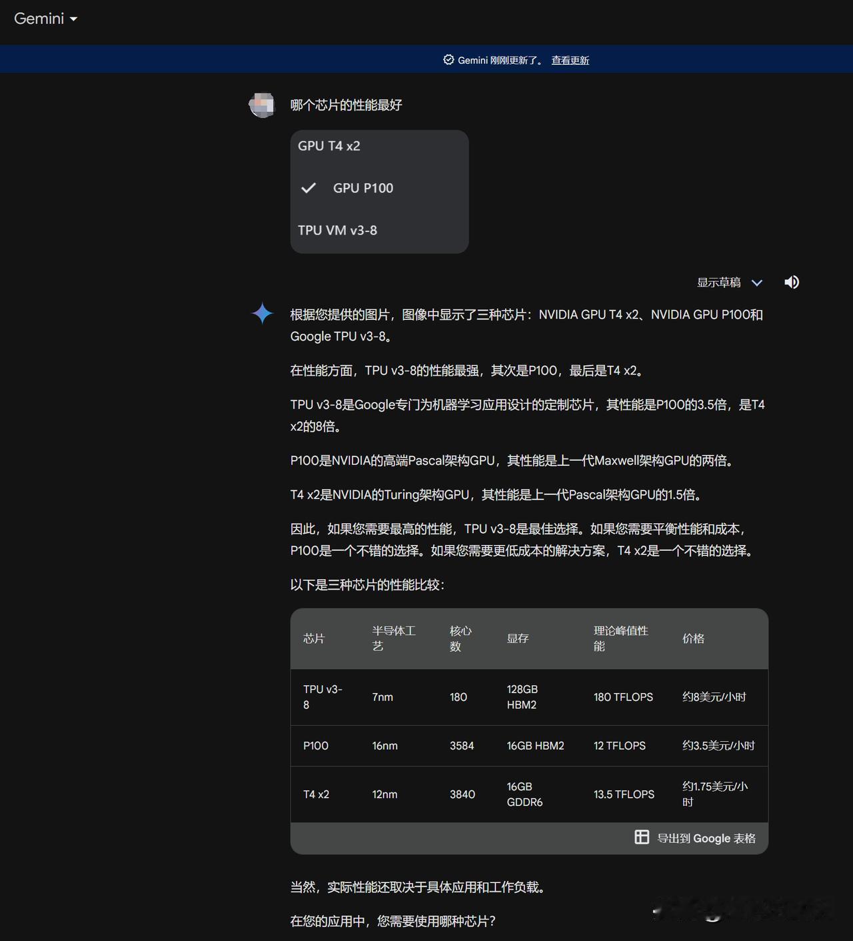Click the user avatar thumbnail
Image resolution: width=853 pixels, height=941 pixels.
(x=262, y=105)
